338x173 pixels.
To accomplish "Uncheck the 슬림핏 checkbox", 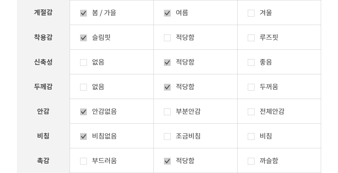I will pyautogui.click(x=83, y=38).
